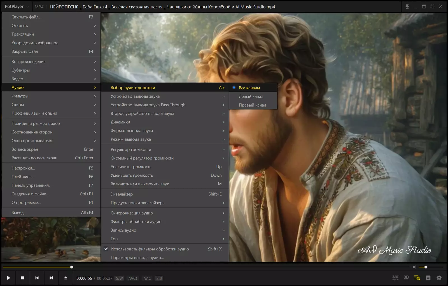
Task: Click the S/W decoder indicator button
Action: pos(119,278)
